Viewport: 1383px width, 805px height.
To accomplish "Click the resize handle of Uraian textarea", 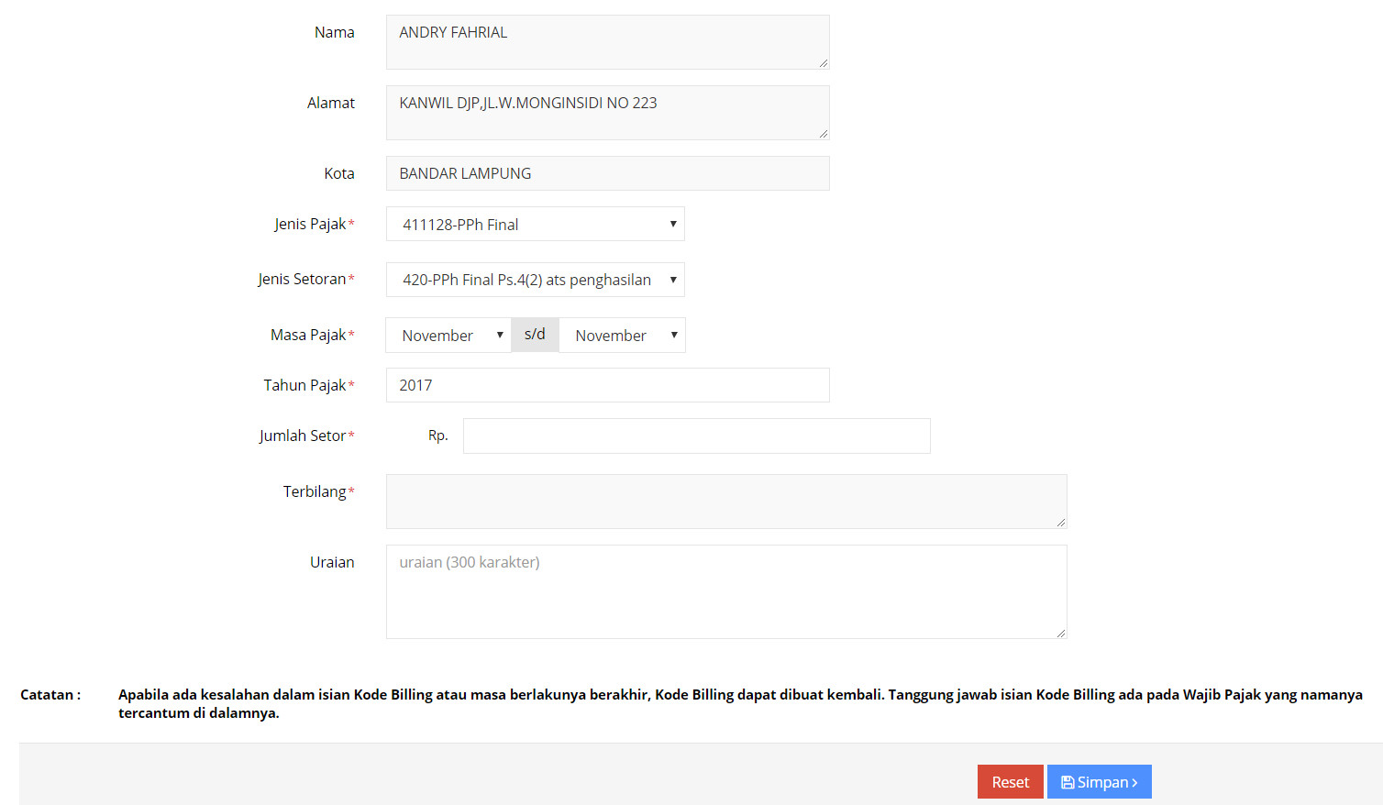I will tap(1061, 633).
